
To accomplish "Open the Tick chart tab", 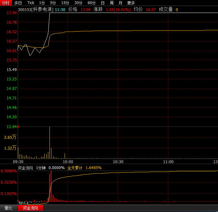I will 31,3.
